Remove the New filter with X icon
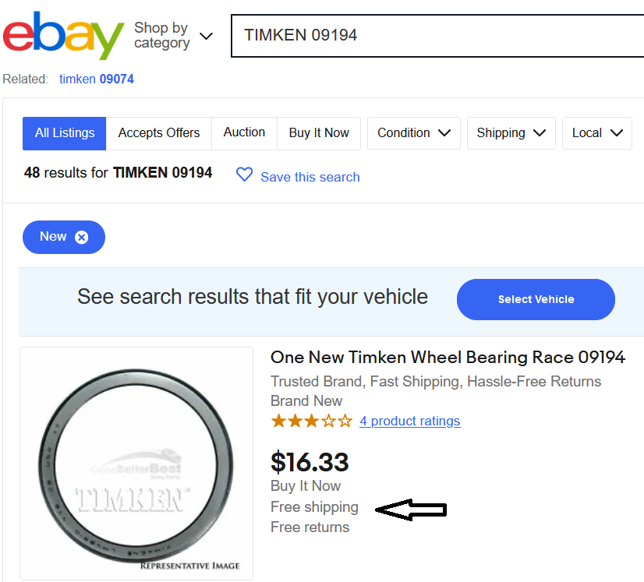The image size is (644, 582). click(82, 237)
